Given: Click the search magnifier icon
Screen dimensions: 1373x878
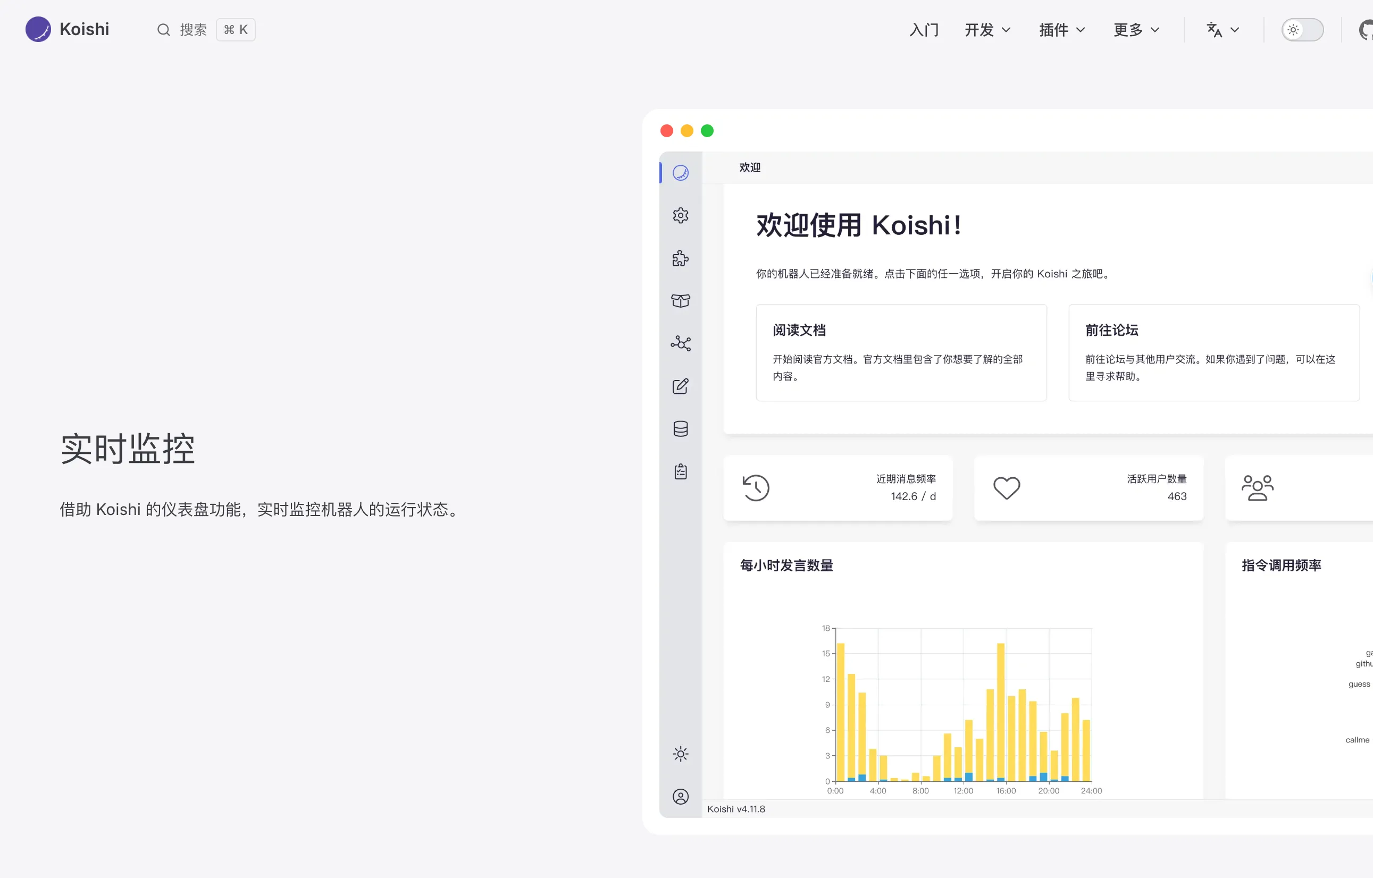Looking at the screenshot, I should tap(164, 30).
